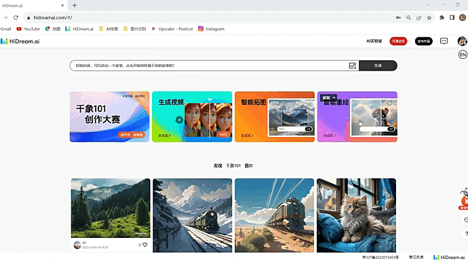Click the browser zoom magnifier icon
This screenshot has width=468, height=263.
[x=408, y=18]
